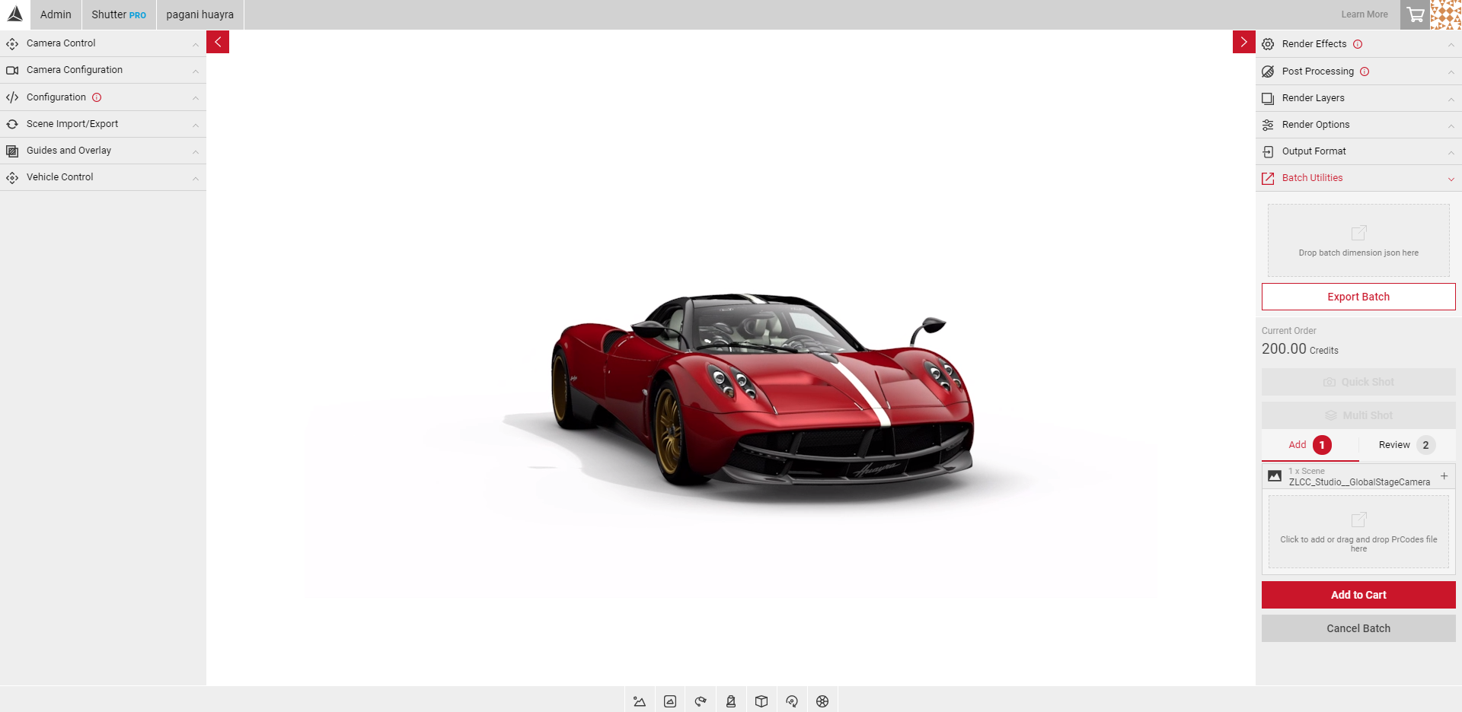Collapse left panel with red arrow button
The image size is (1462, 712).
tap(218, 42)
